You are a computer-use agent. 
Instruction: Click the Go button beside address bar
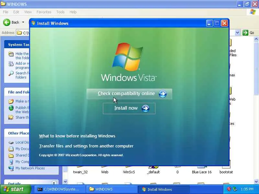(x=248, y=33)
